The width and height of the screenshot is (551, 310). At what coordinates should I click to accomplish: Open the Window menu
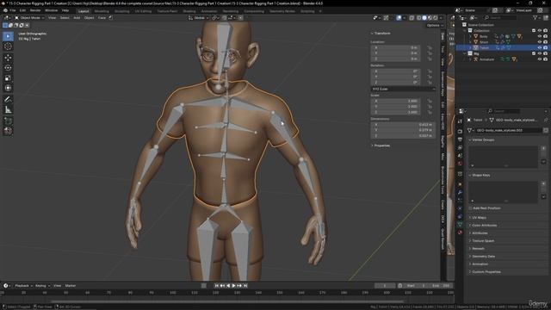[x=52, y=10]
